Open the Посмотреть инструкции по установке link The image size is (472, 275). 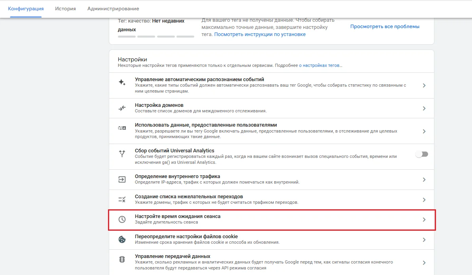coord(260,34)
